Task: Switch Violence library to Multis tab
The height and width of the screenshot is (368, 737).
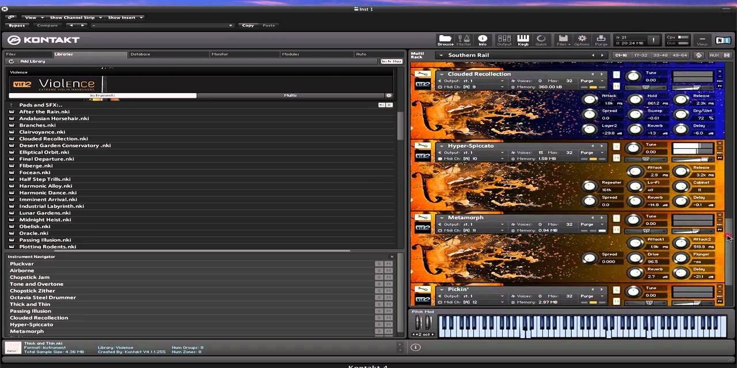Action: tap(291, 95)
